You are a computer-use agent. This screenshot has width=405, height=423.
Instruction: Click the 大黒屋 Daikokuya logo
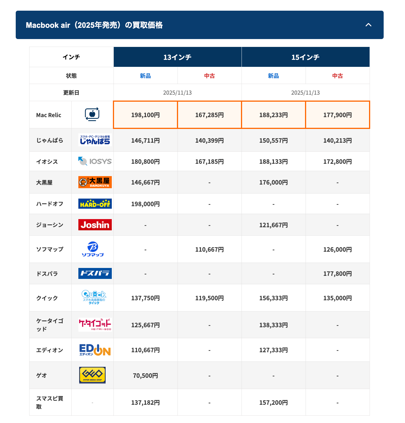pyautogui.click(x=95, y=182)
